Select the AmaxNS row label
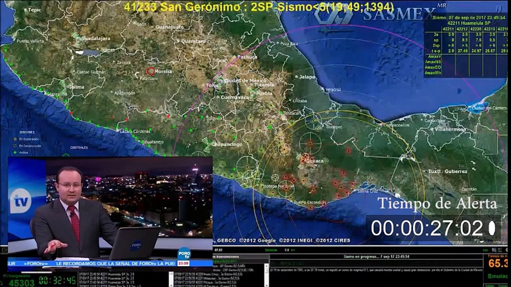This screenshot has width=511, height=287. 433,62
